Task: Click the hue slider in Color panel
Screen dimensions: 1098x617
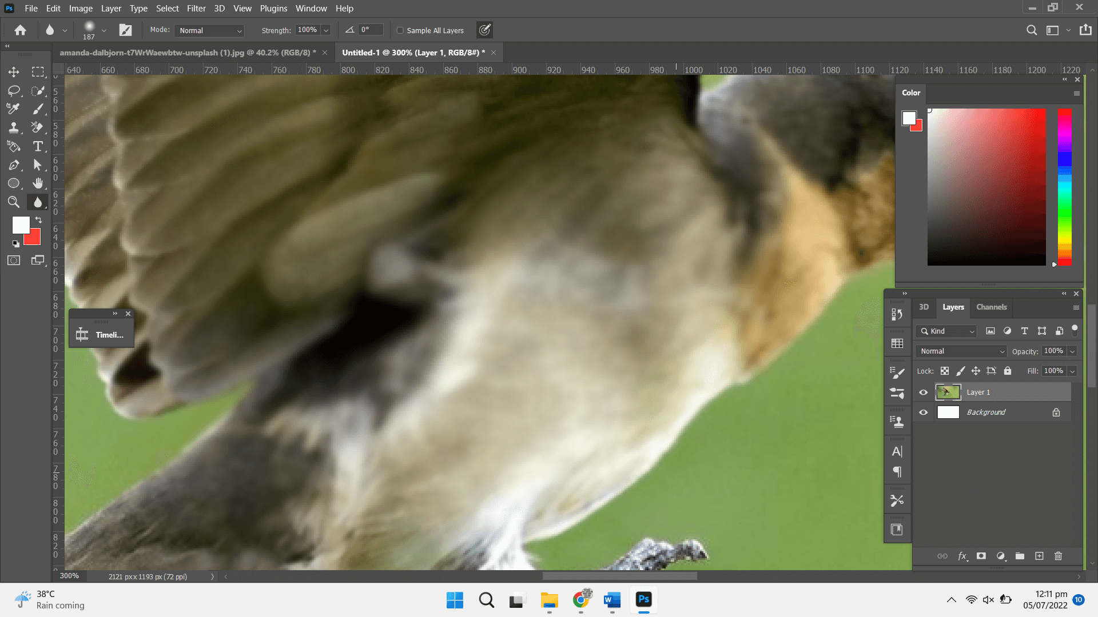Action: coord(1064,187)
